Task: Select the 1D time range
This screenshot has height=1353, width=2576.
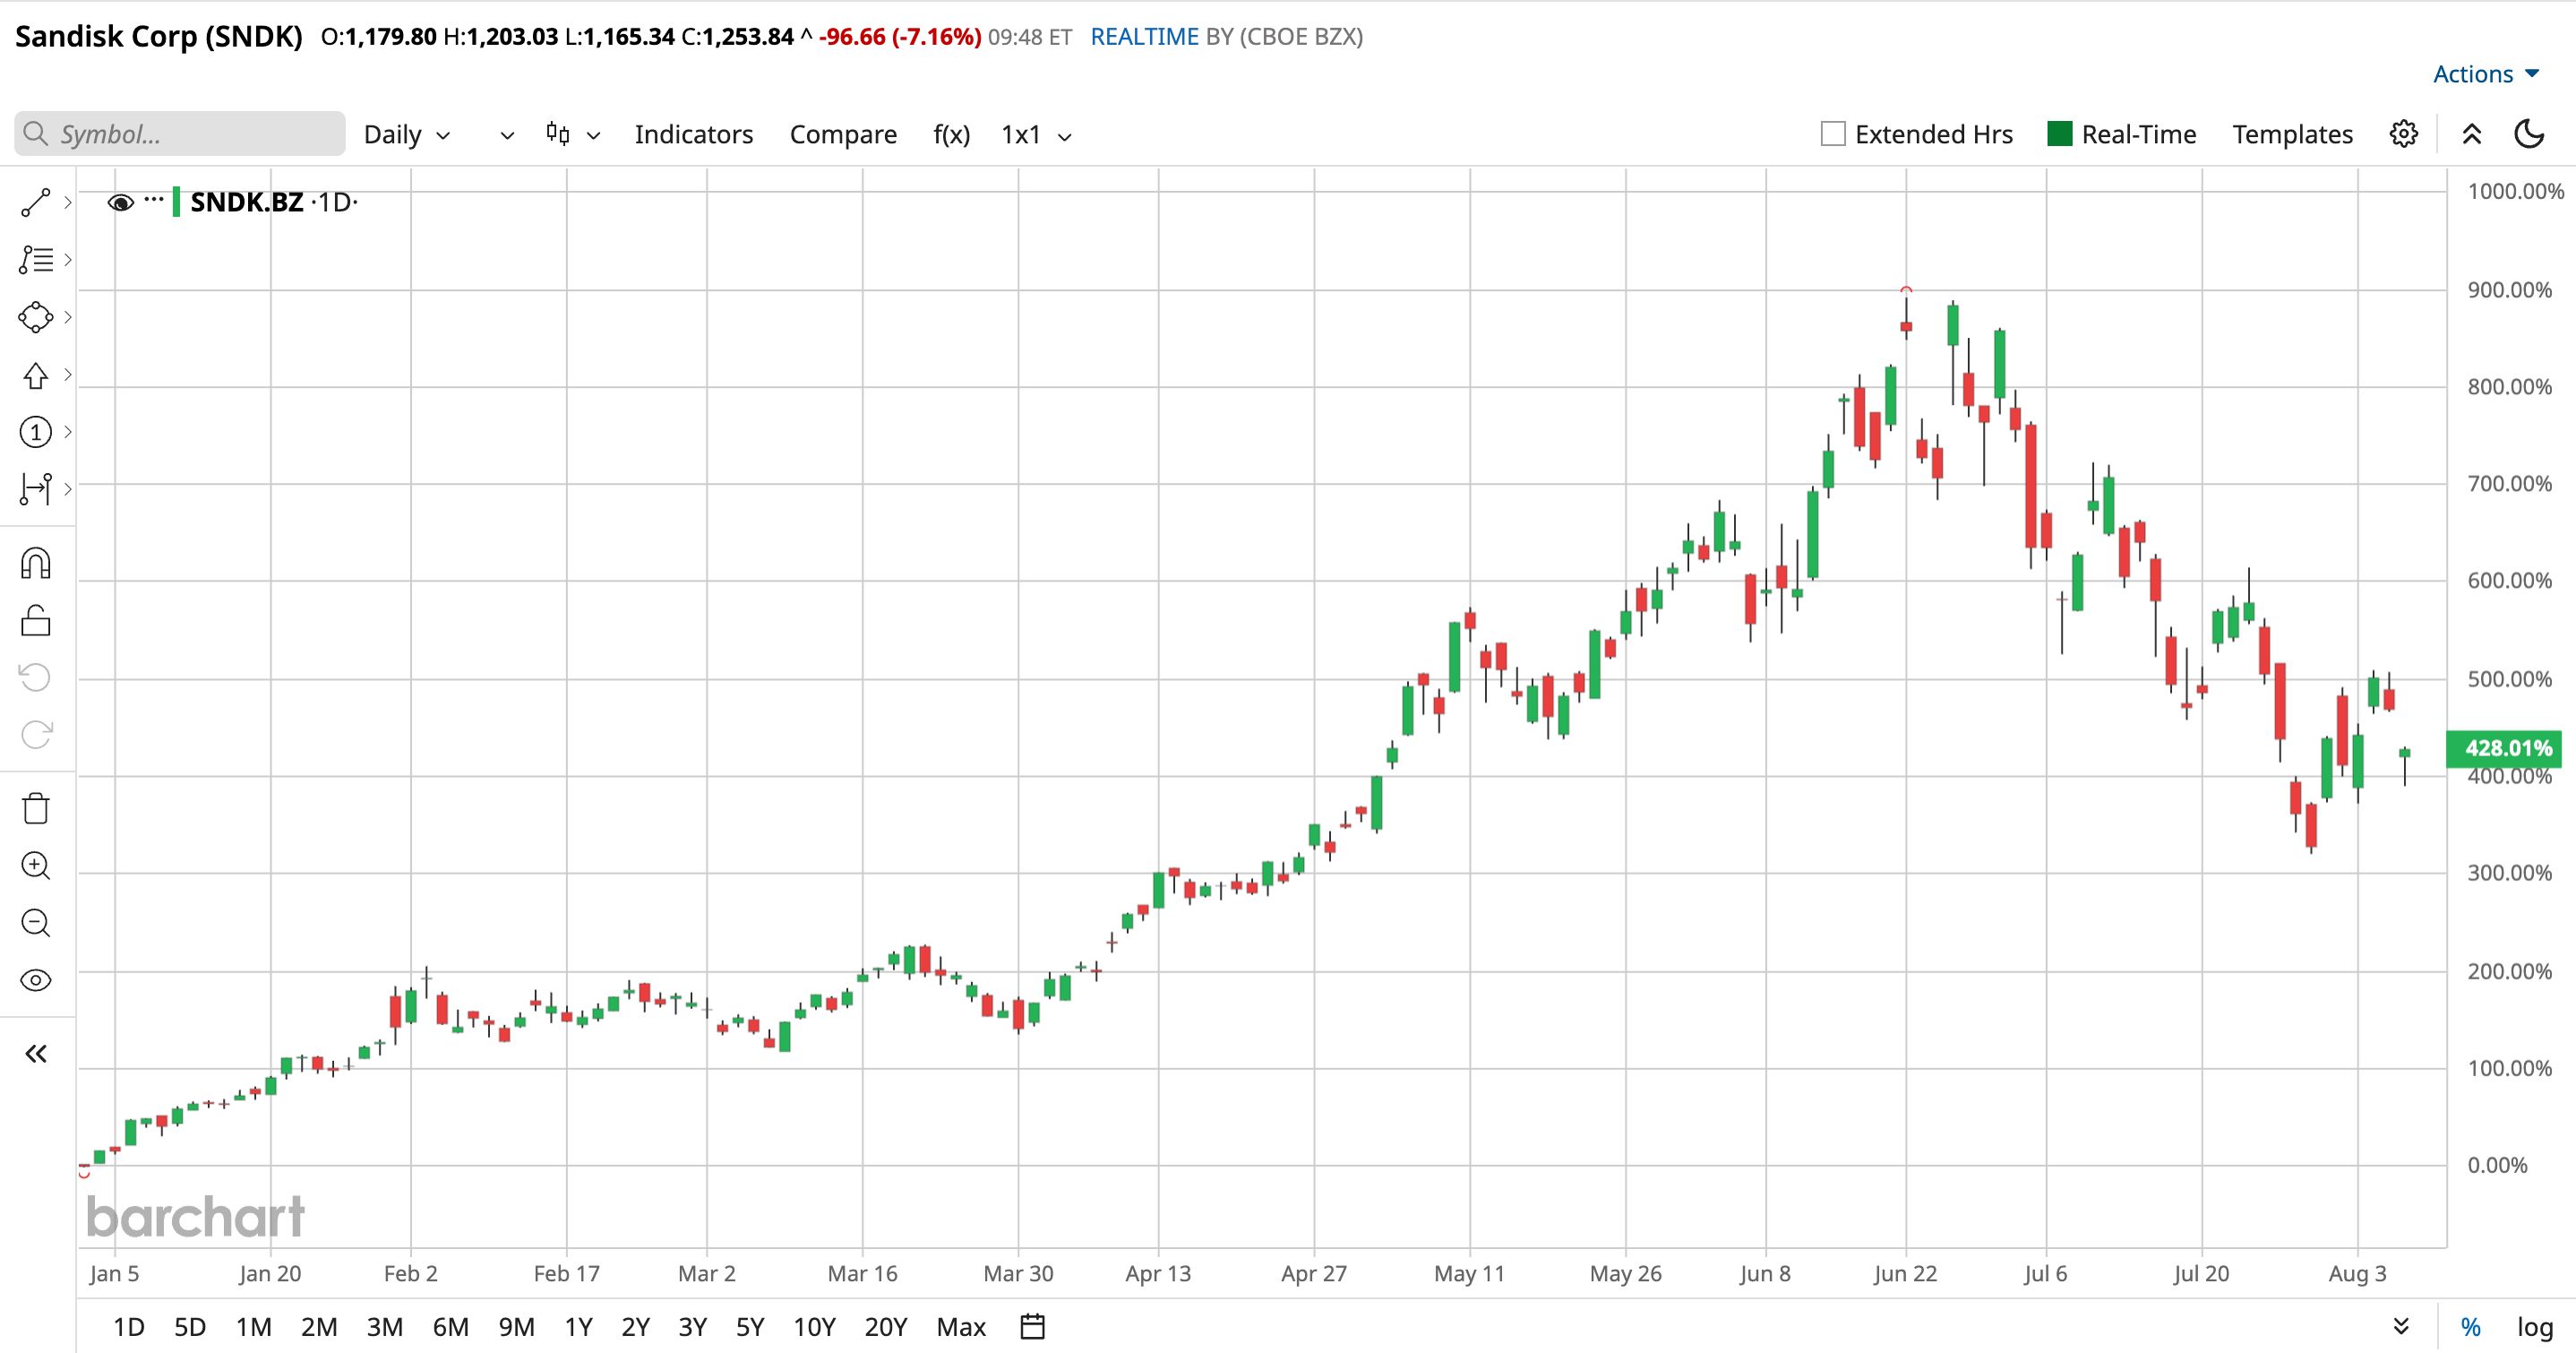Action: [x=129, y=1327]
